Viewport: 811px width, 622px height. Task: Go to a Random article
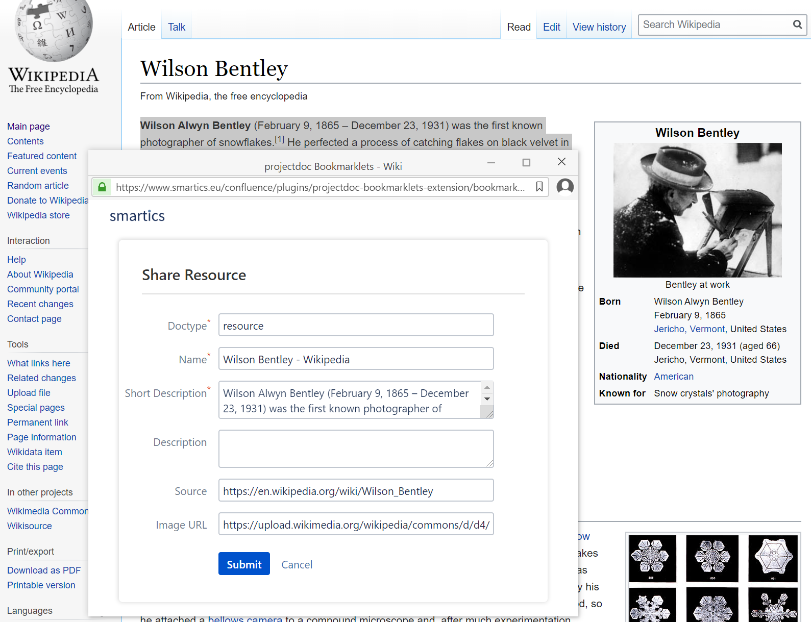(x=38, y=186)
